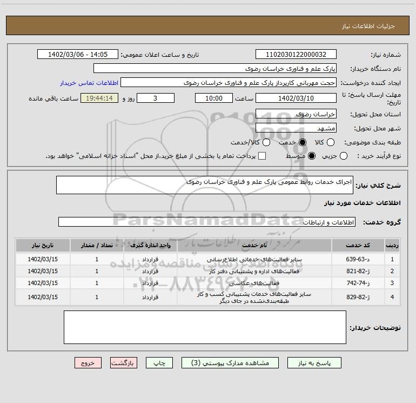Click فعالیت‌های عکاسی service name

(254, 283)
